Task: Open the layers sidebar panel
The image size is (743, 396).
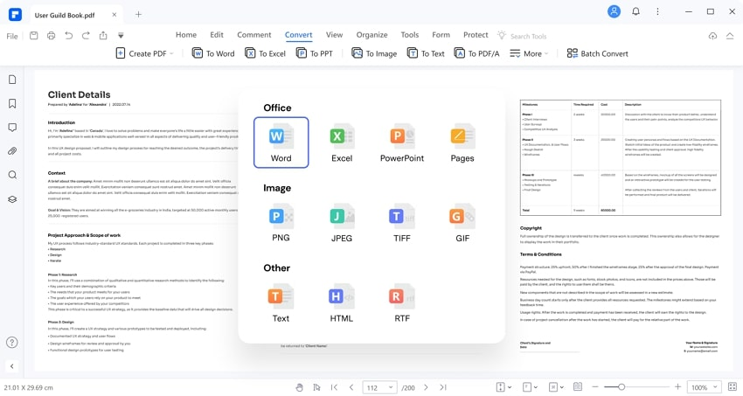Action: point(12,199)
